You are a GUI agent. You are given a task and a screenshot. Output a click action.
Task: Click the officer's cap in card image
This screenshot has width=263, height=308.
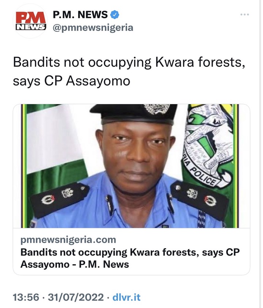[x=135, y=114]
